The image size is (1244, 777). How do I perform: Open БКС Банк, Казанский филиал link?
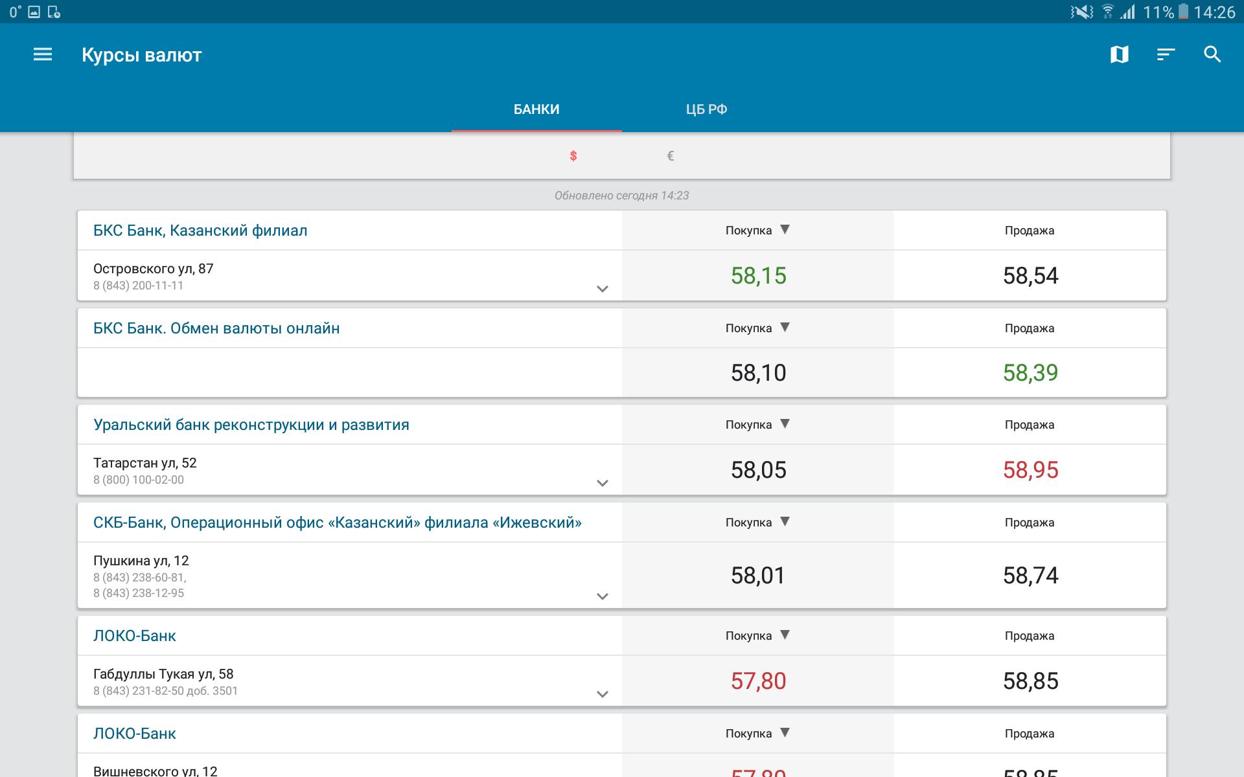click(x=200, y=231)
